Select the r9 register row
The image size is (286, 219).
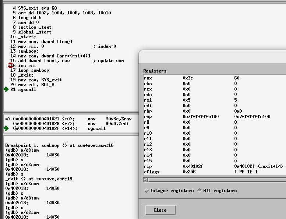[215, 128]
